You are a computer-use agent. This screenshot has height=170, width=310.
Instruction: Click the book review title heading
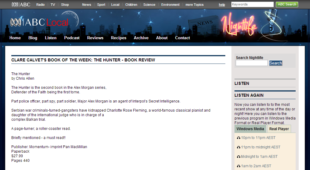83,60
